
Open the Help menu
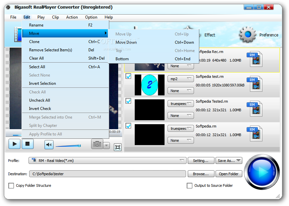[x=109, y=17]
